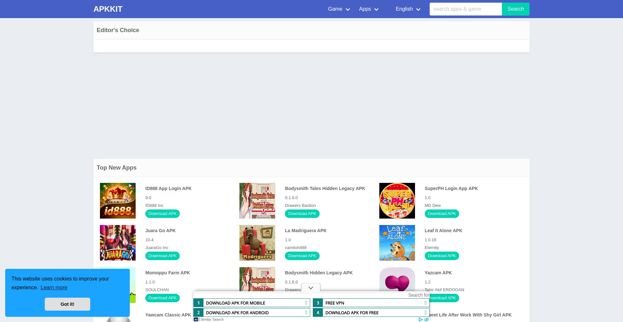Click the Drawers Bastion developer name
623x322 pixels.
coord(300,206)
